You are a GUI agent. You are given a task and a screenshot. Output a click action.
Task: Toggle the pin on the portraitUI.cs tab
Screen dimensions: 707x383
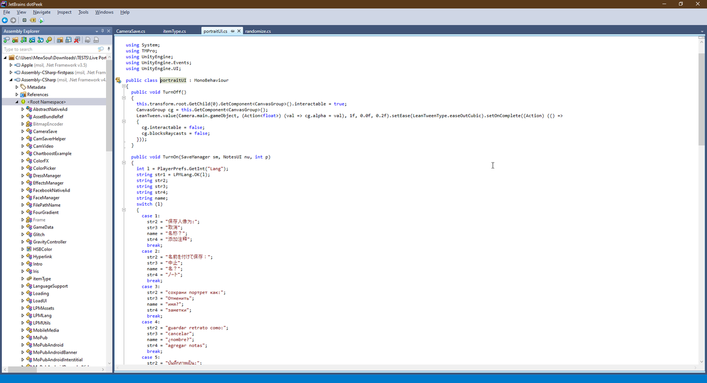click(x=233, y=31)
